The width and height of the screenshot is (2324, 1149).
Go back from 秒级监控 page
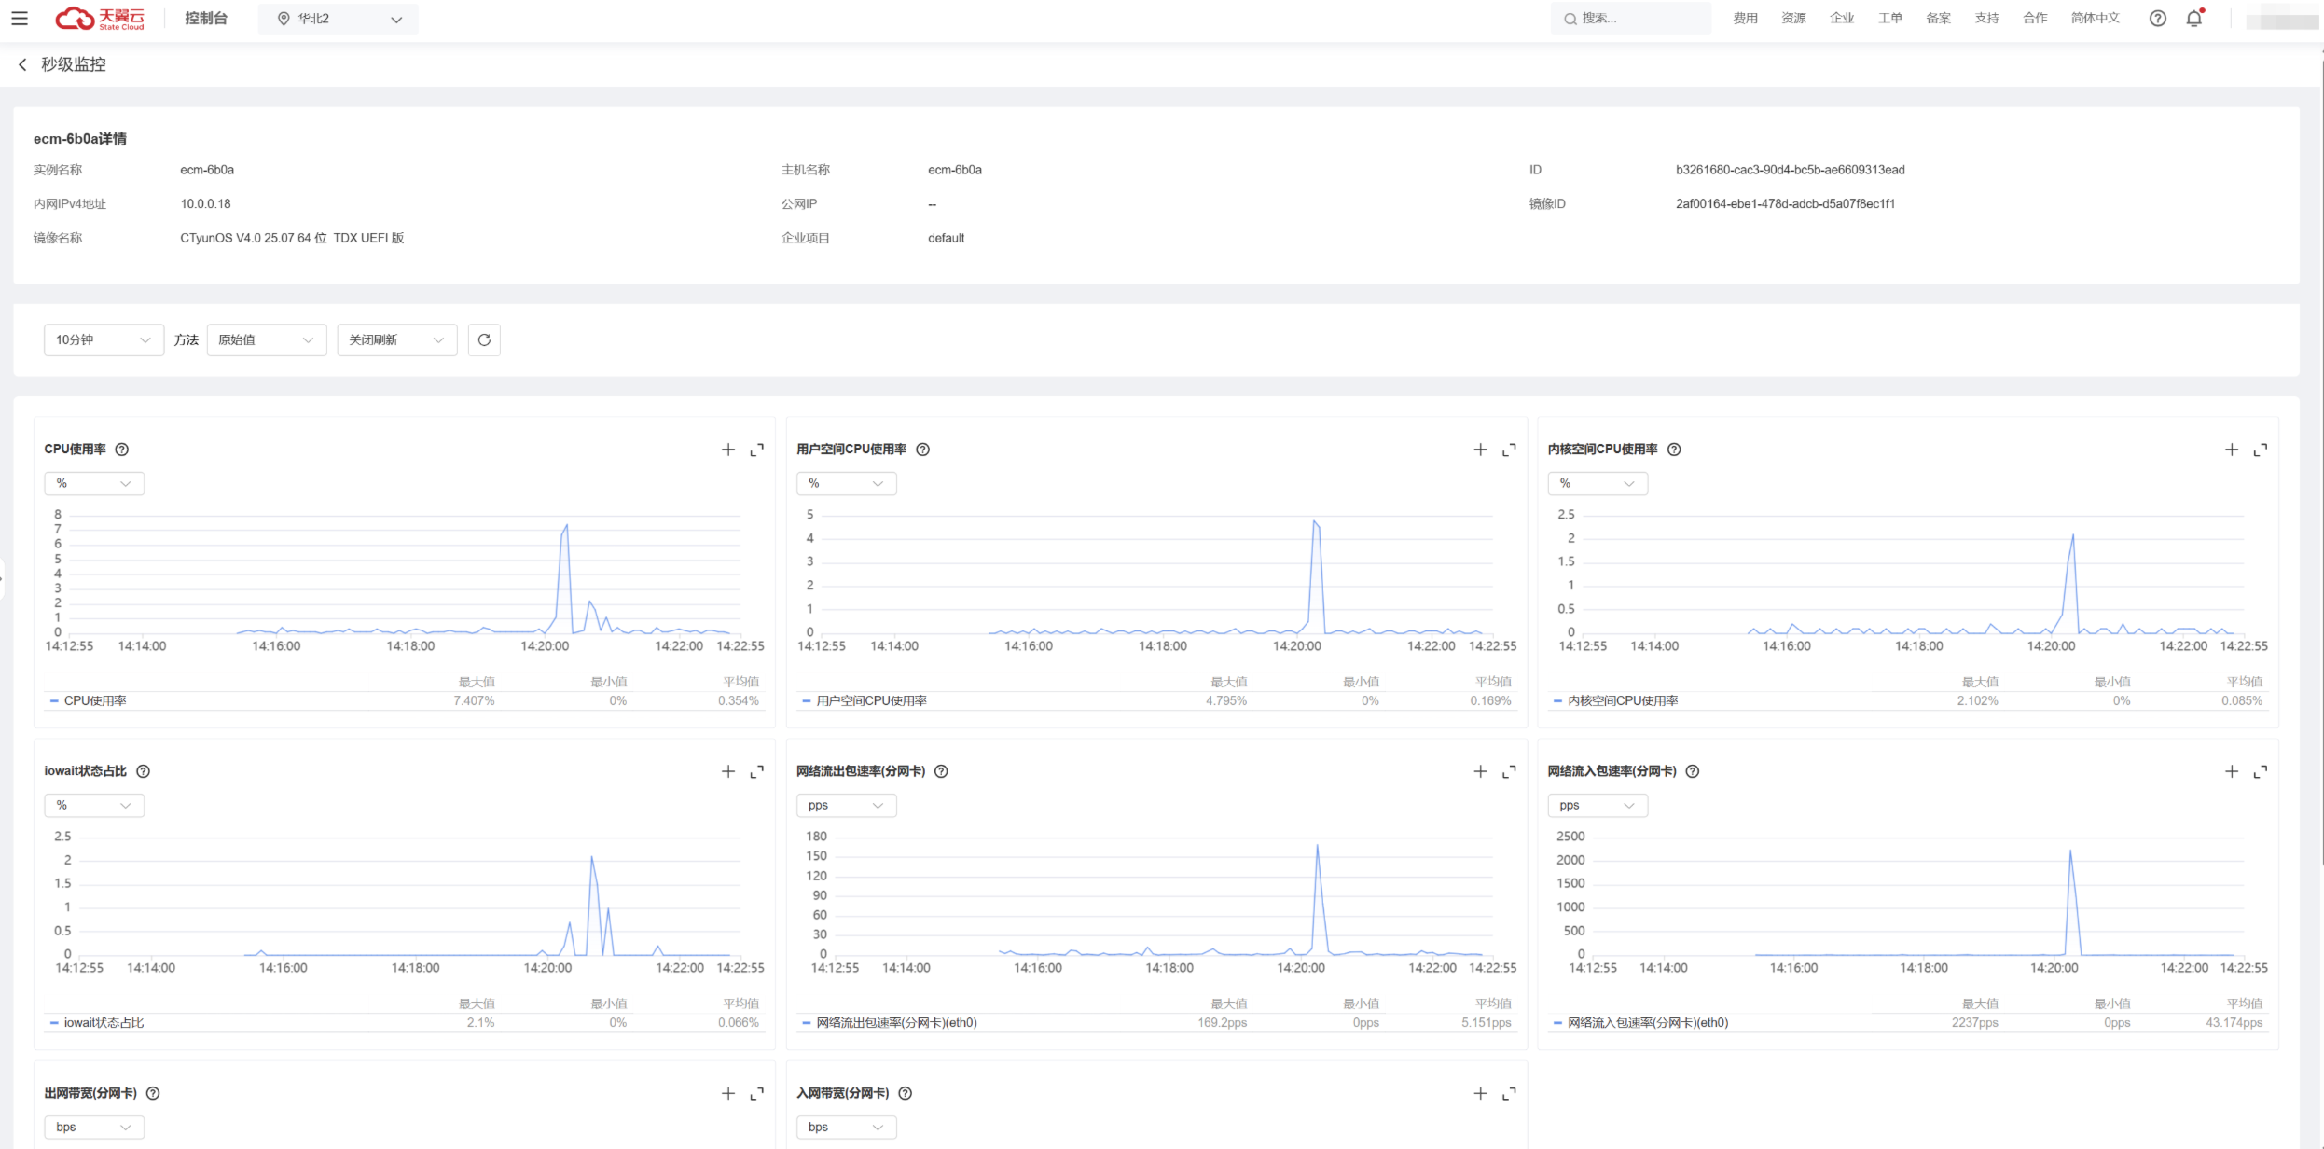22,64
